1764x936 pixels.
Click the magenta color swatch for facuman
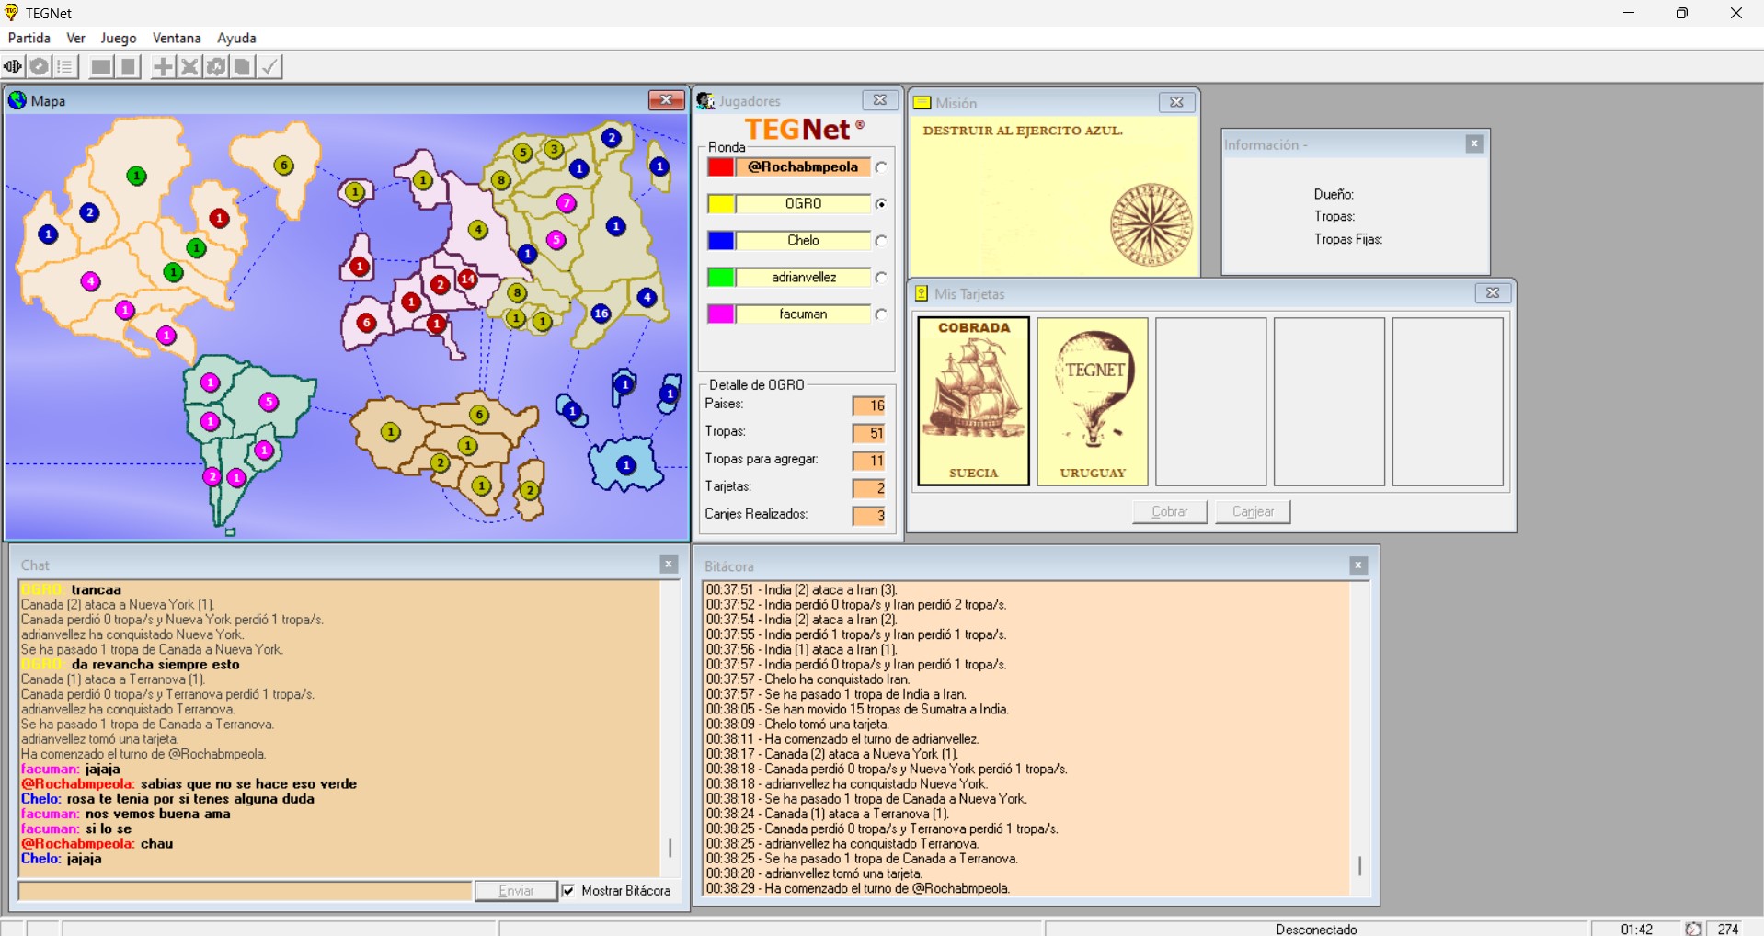(x=721, y=314)
